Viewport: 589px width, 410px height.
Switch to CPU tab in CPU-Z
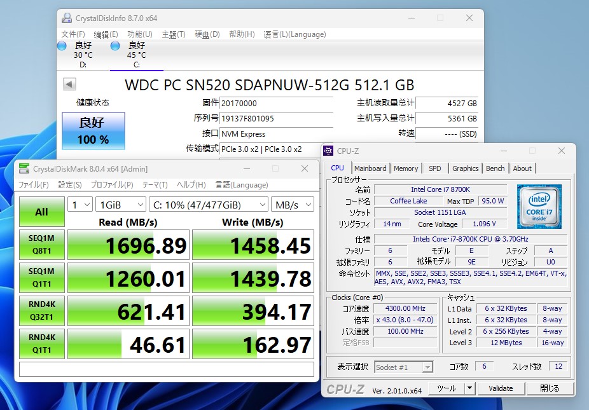pos(337,168)
